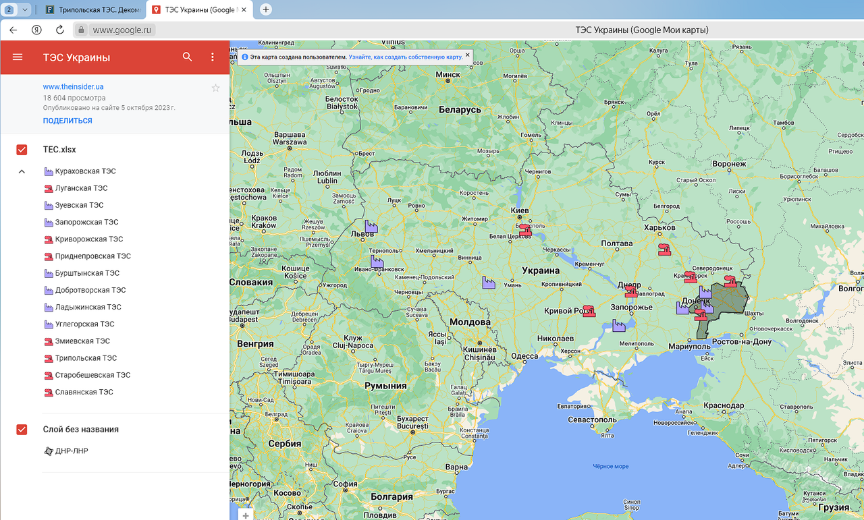864x520 pixels.
Task: Select Трипольская ТЭС in the list
Action: pos(81,358)
